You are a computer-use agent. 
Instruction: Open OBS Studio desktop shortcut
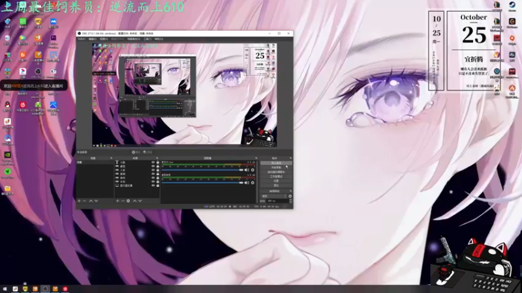(38, 74)
